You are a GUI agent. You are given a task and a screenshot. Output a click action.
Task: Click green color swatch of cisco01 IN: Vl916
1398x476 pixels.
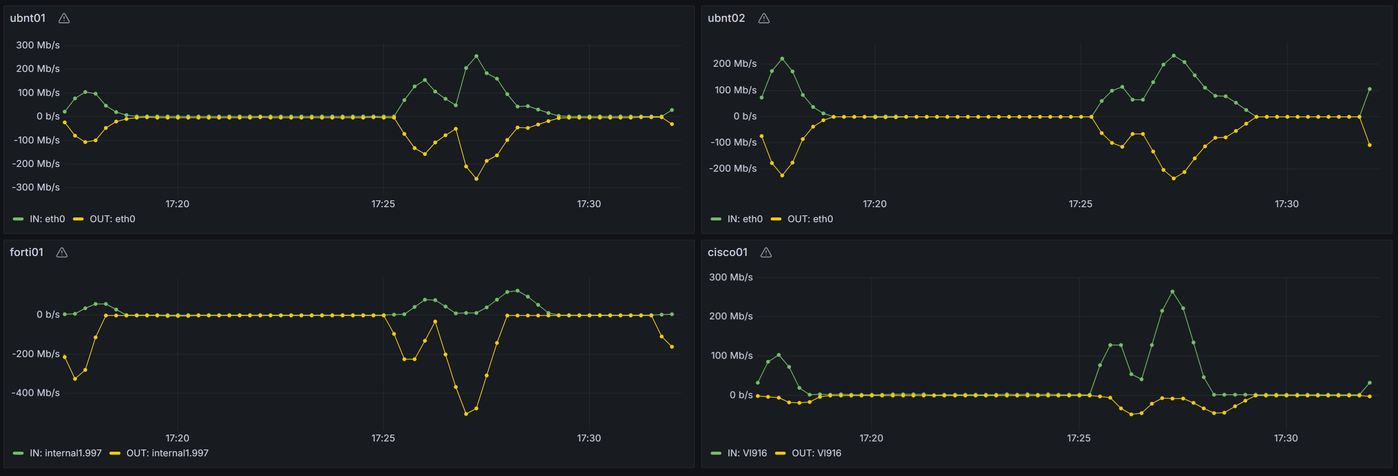[716, 453]
